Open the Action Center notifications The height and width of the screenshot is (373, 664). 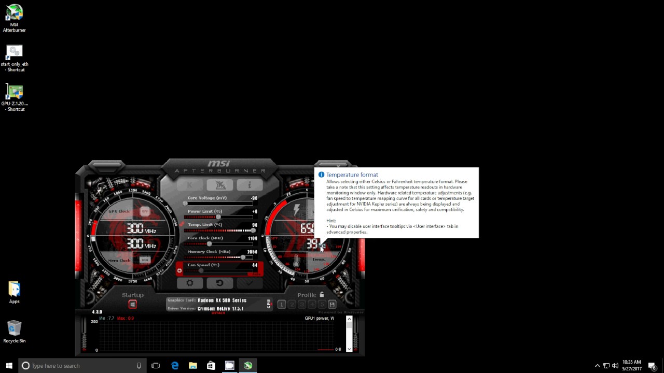coord(653,366)
